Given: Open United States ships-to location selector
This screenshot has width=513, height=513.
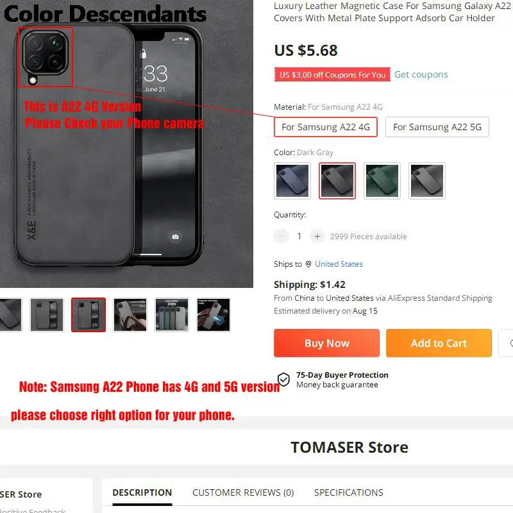Looking at the screenshot, I should (339, 264).
